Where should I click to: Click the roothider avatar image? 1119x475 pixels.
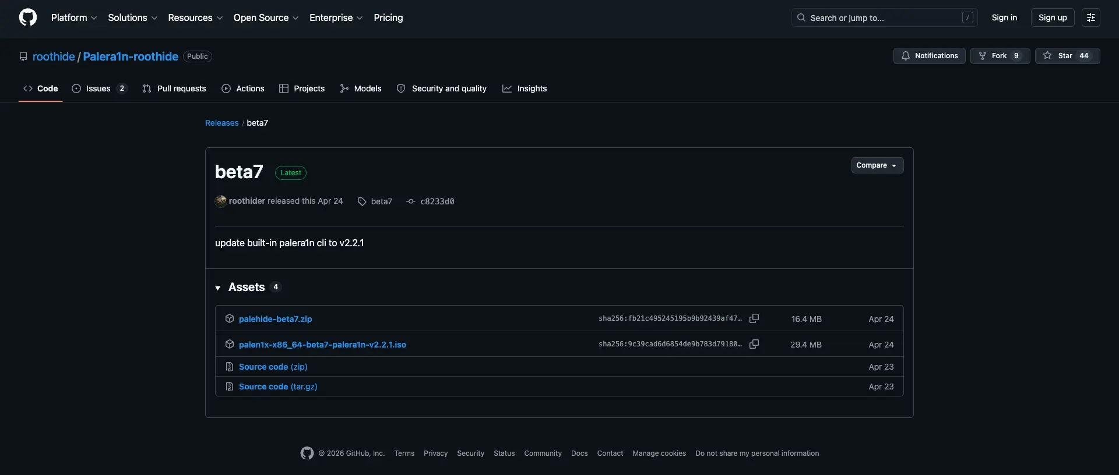221,201
